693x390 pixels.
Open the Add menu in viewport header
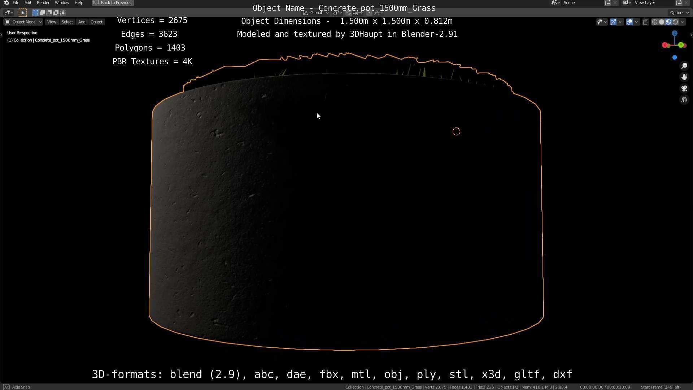[82, 22]
